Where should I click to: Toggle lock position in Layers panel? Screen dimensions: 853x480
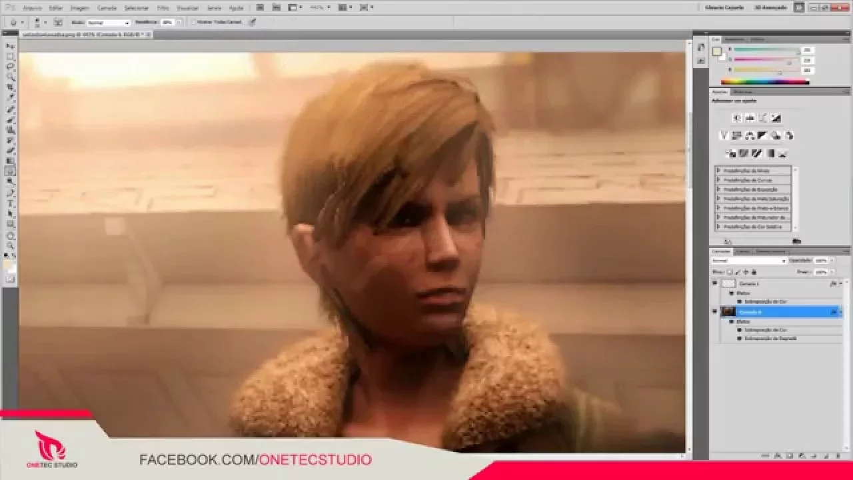click(746, 272)
